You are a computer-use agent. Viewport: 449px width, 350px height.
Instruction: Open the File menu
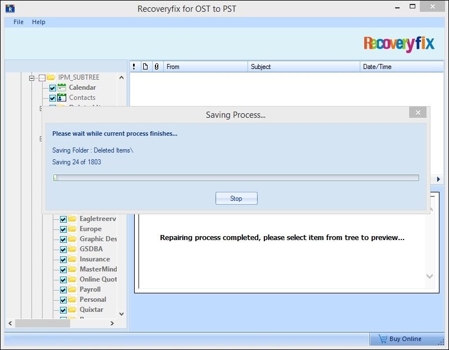[19, 22]
